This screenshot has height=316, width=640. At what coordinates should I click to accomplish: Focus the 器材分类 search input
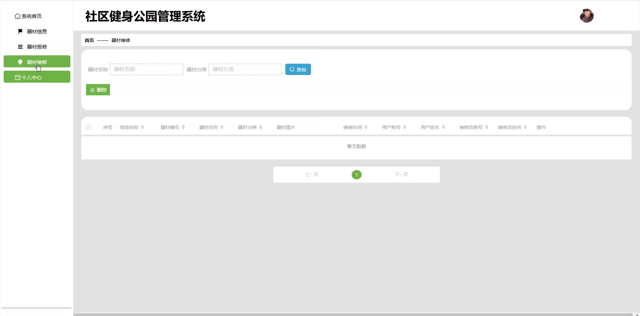pyautogui.click(x=245, y=69)
